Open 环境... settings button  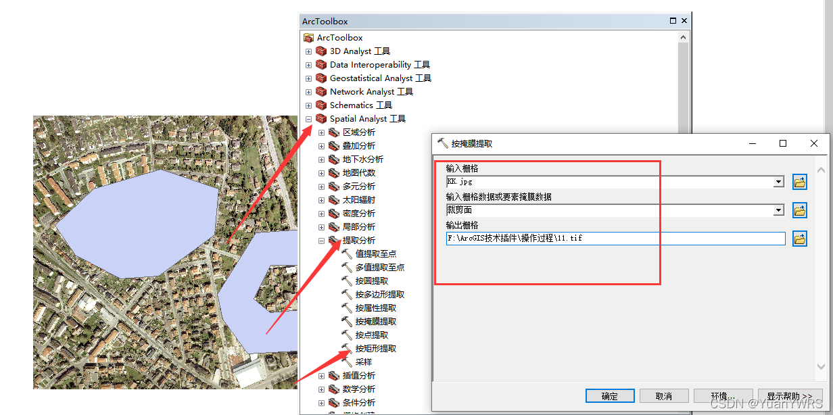coord(723,396)
